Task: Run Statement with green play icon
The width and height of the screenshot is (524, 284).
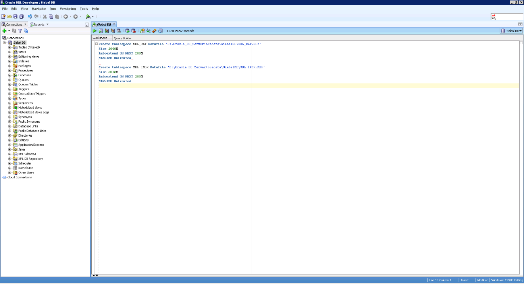Action: (x=94, y=31)
